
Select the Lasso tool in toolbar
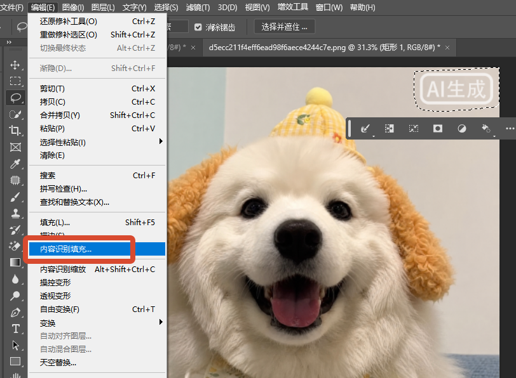(15, 98)
